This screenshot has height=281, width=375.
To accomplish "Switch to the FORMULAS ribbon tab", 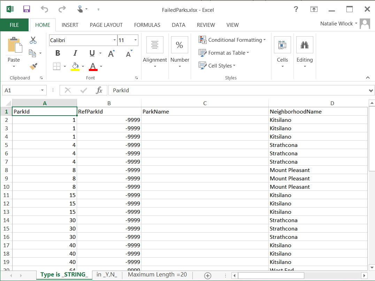I will (147, 25).
